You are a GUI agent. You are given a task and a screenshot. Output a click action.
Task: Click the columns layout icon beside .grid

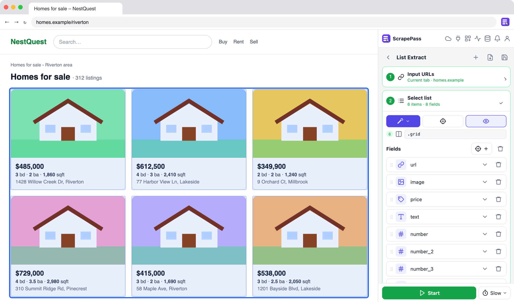(x=399, y=134)
